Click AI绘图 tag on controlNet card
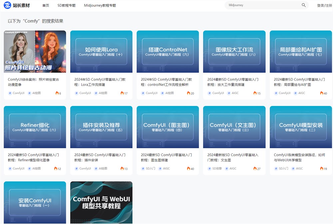 pos(167,93)
